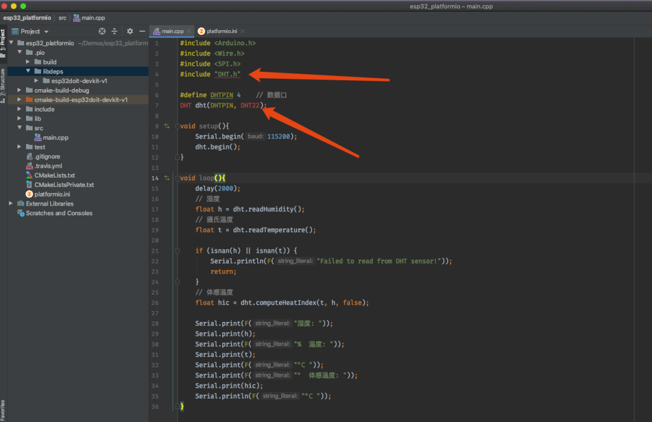Open Project panel gear settings
This screenshot has height=422, width=652.
[x=130, y=31]
